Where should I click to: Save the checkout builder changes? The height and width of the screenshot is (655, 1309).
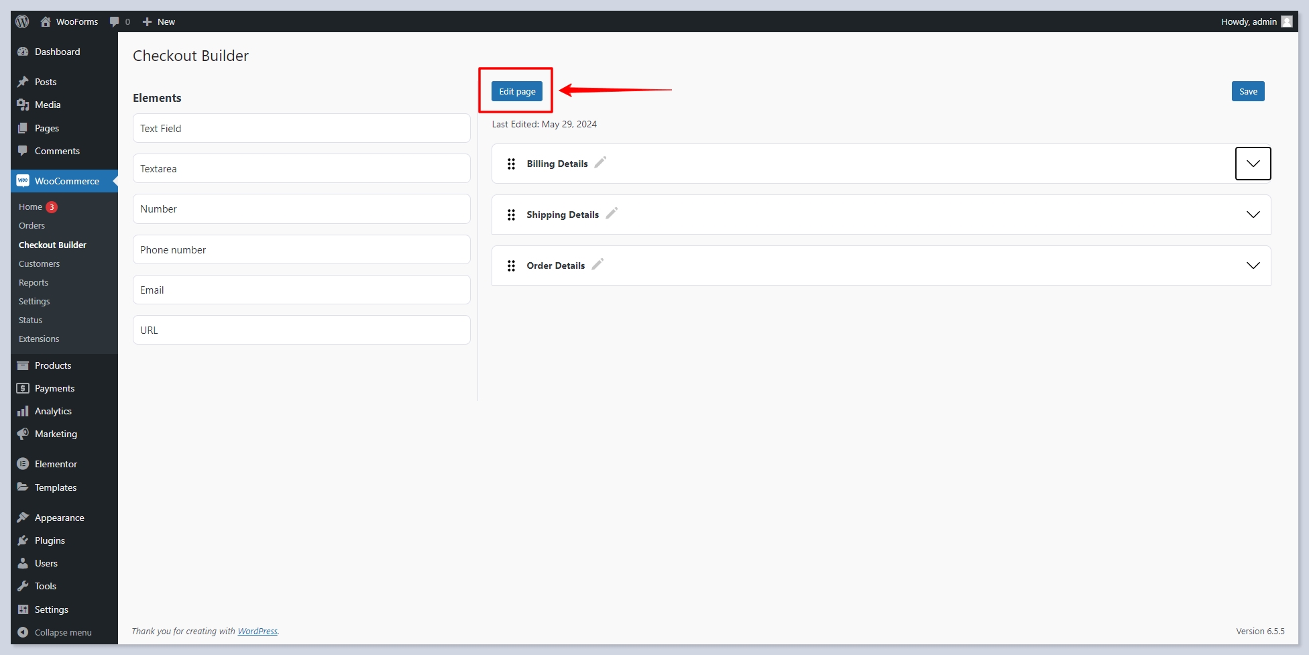[1248, 91]
